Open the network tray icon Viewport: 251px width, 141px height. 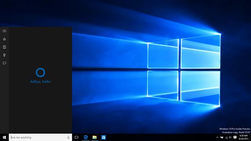(226, 137)
